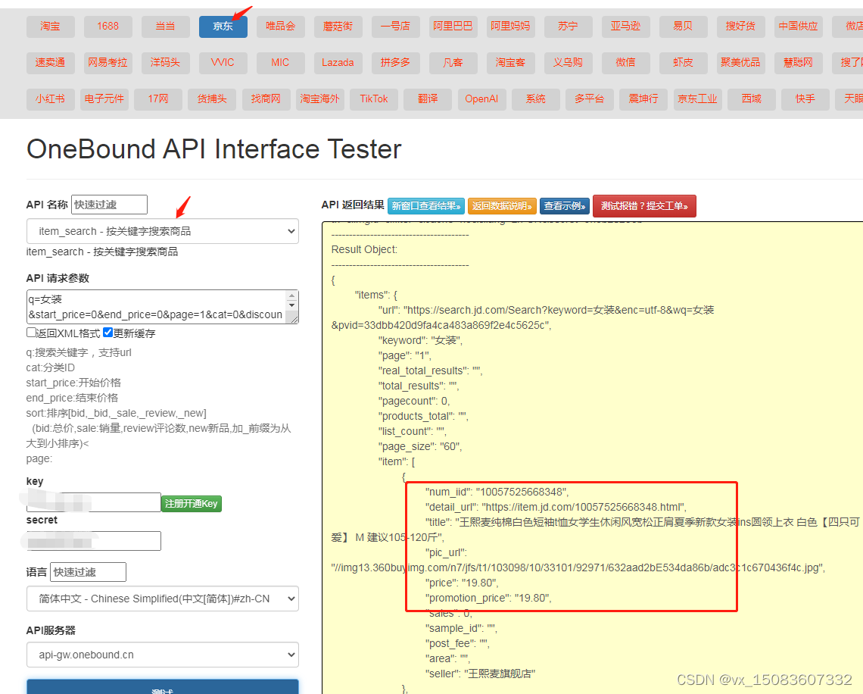Viewport: 863px width, 694px height.
Task: Focus the API 名称 quick filter field
Action: pos(109,205)
